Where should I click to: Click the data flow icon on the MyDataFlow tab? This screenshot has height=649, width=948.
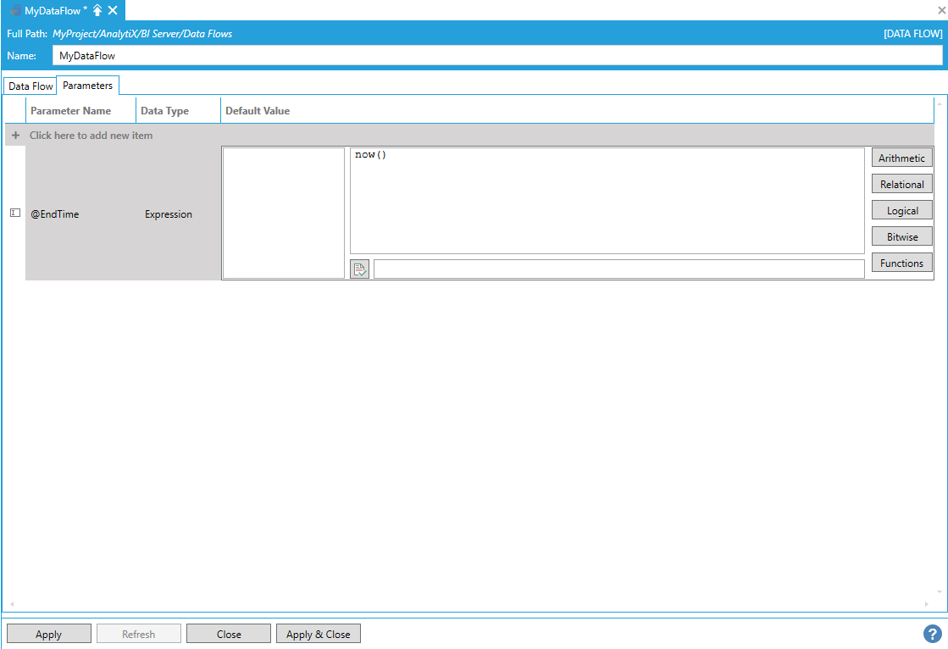click(15, 10)
